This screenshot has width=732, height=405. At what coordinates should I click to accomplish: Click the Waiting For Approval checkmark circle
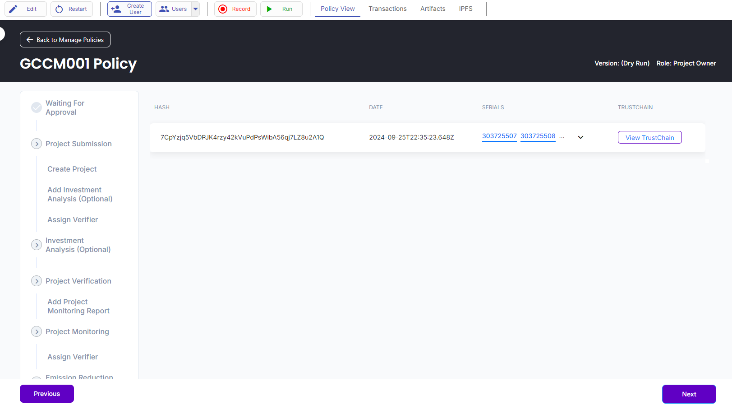[x=37, y=107]
